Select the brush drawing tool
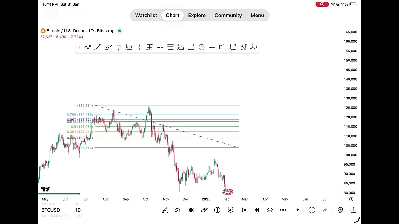Viewport: 399px width, 224px height. tap(108, 47)
